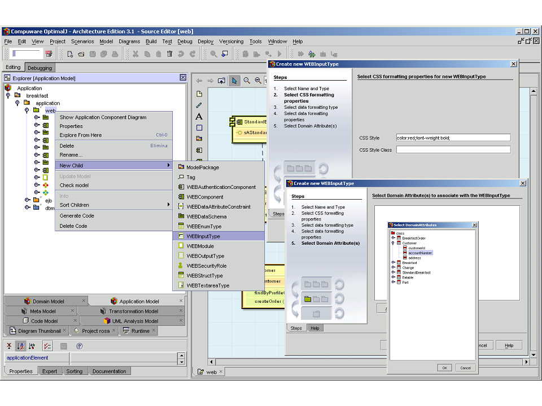Viewport: 542px width, 406px height.
Task: Select the text 'A' tool in the diagram palette
Action: [x=199, y=117]
